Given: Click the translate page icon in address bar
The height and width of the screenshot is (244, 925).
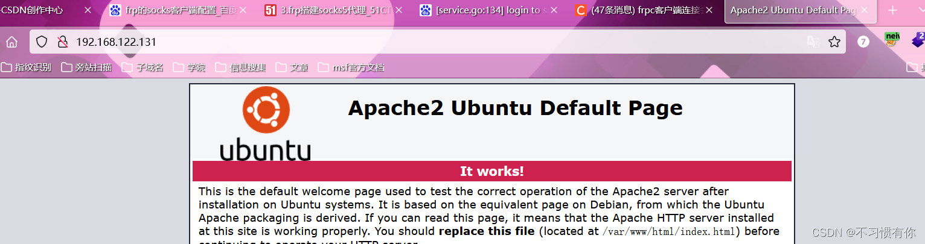Looking at the screenshot, I should click(x=813, y=42).
